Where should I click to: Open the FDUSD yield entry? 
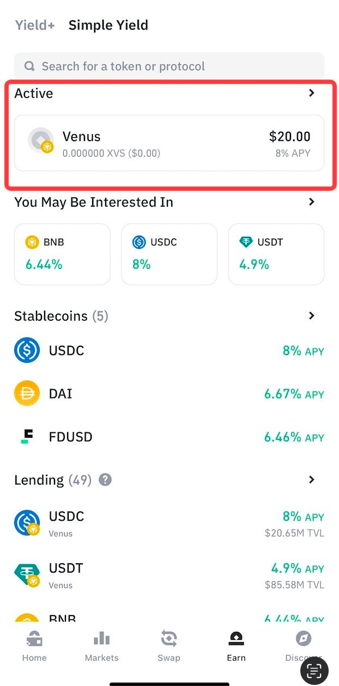click(169, 436)
